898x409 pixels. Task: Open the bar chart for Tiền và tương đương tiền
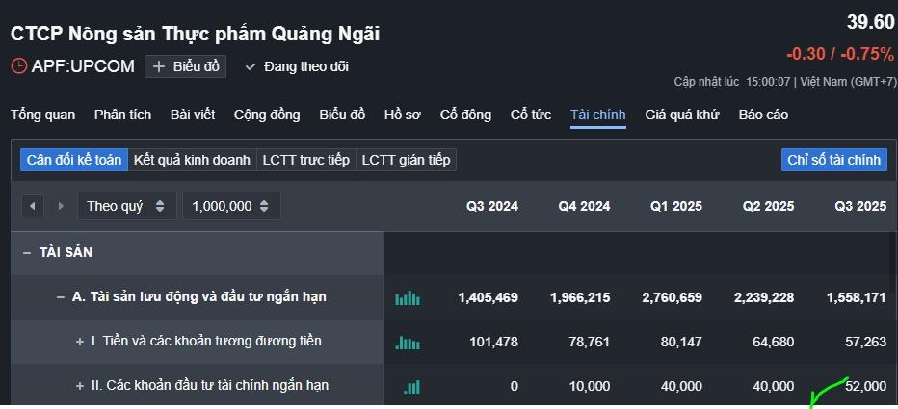(408, 343)
